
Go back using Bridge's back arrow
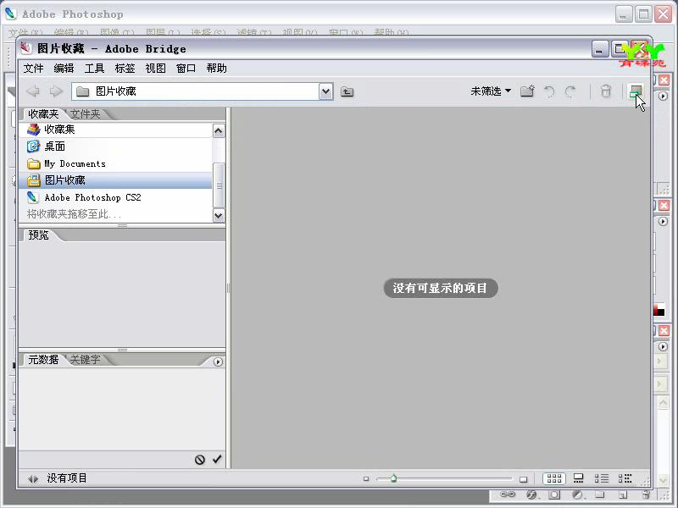(33, 91)
